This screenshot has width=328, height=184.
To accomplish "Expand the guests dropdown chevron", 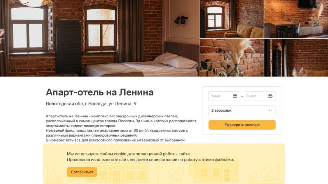I will pyautogui.click(x=270, y=110).
